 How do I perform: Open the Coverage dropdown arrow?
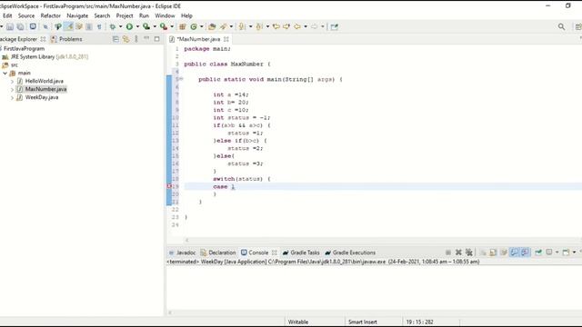(x=155, y=26)
